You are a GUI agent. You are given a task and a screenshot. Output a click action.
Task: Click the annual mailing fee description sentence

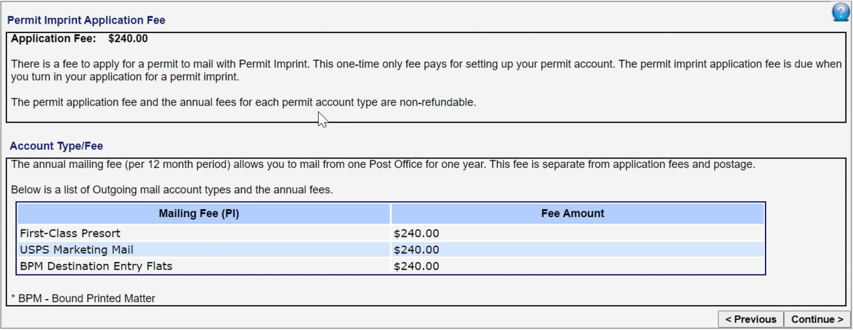[x=383, y=164]
